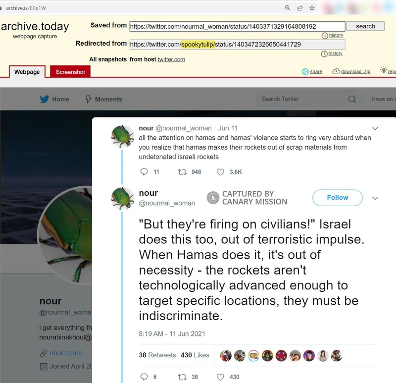Open the twitter.com host snapshots link
This screenshot has height=383, width=396.
[x=171, y=59]
